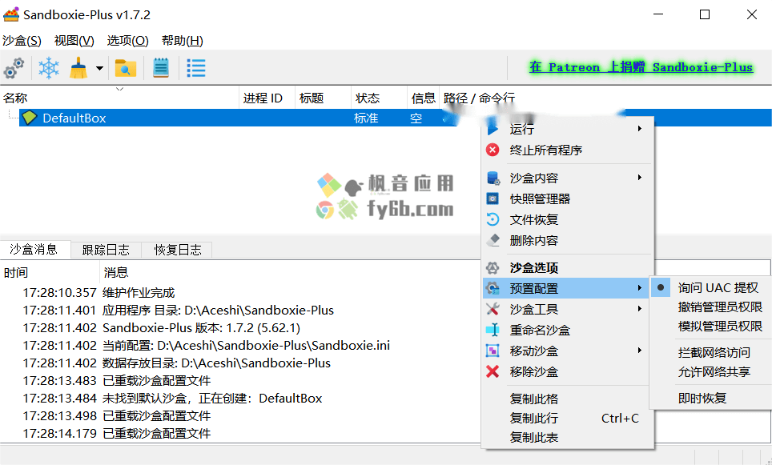Select 模拟管理员权限 option

[x=712, y=327]
